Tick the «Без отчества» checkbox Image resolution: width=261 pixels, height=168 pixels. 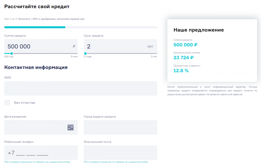tap(7, 103)
